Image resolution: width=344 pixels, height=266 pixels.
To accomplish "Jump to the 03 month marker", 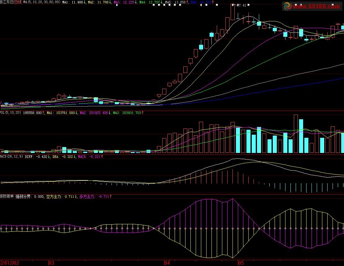I will click(51, 263).
